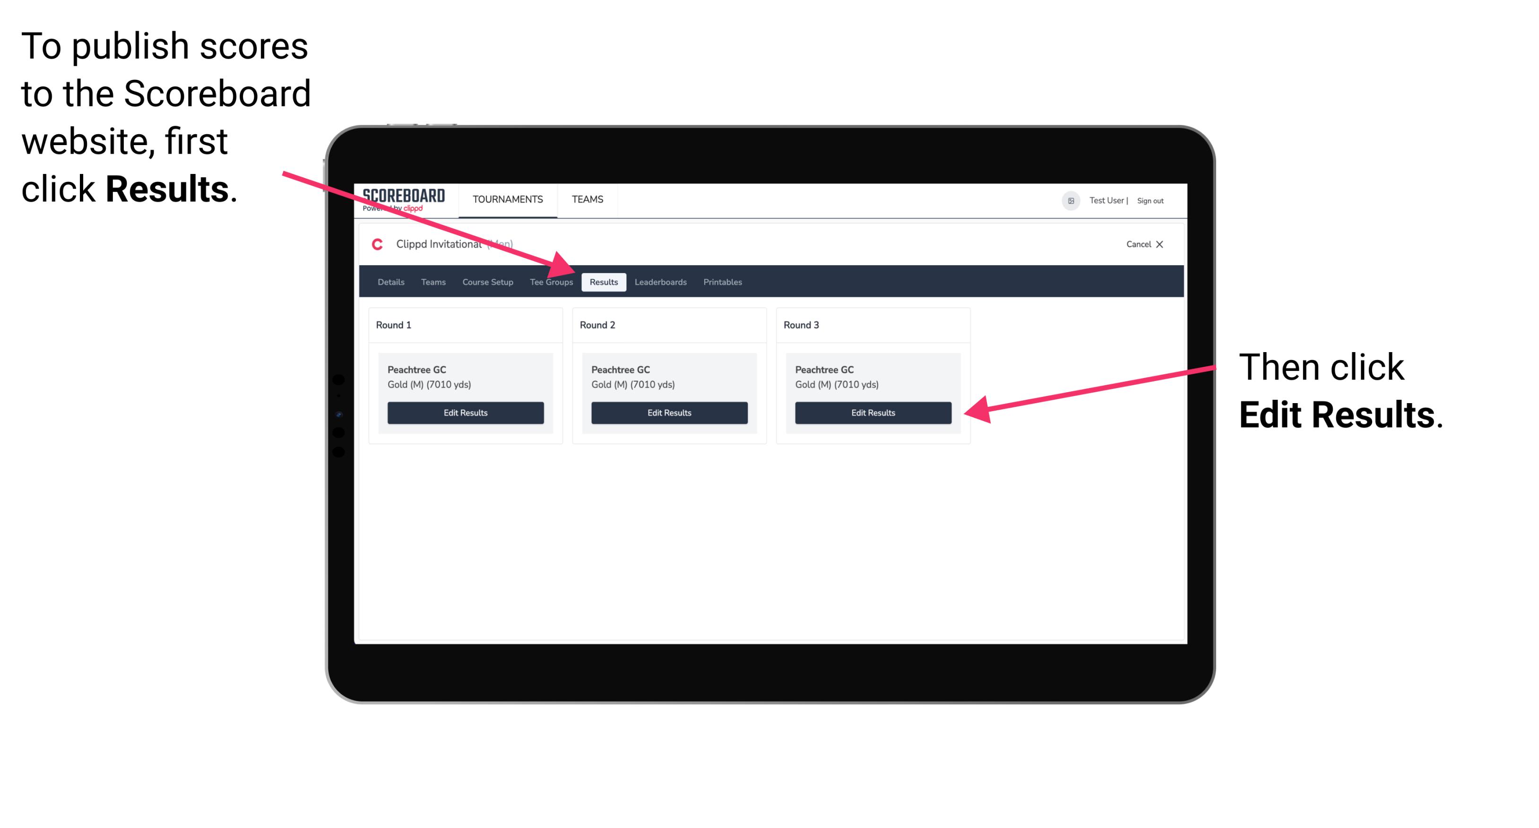Click the Printables tab
The height and width of the screenshot is (828, 1539).
click(721, 282)
